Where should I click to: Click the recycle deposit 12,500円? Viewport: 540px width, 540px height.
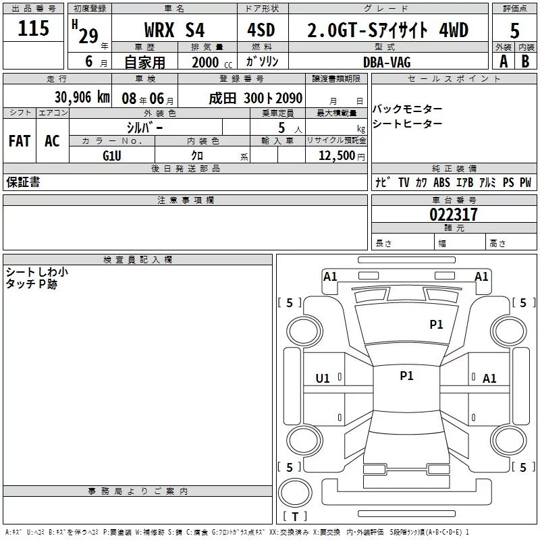tap(342, 156)
